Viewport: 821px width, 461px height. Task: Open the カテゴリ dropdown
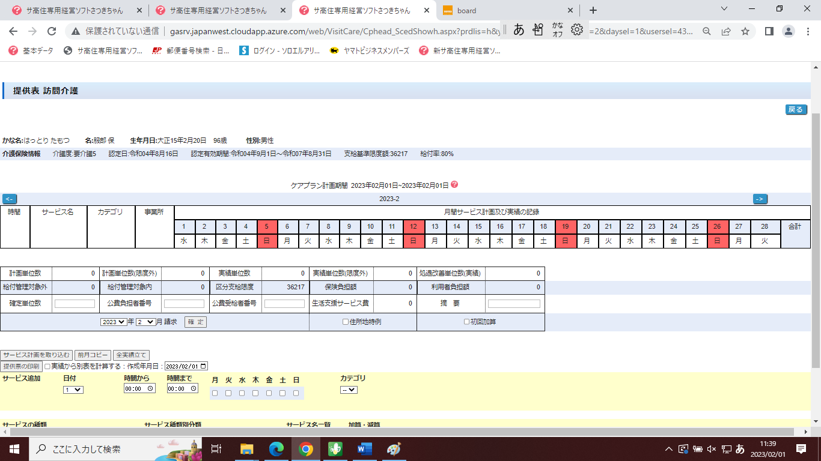(349, 390)
